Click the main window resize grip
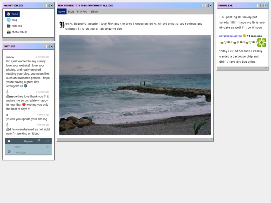271x203 pixels. tap(211, 140)
